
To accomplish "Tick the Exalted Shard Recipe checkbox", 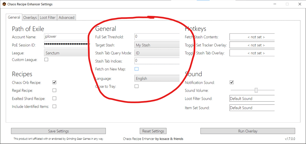I will [x=54, y=98].
